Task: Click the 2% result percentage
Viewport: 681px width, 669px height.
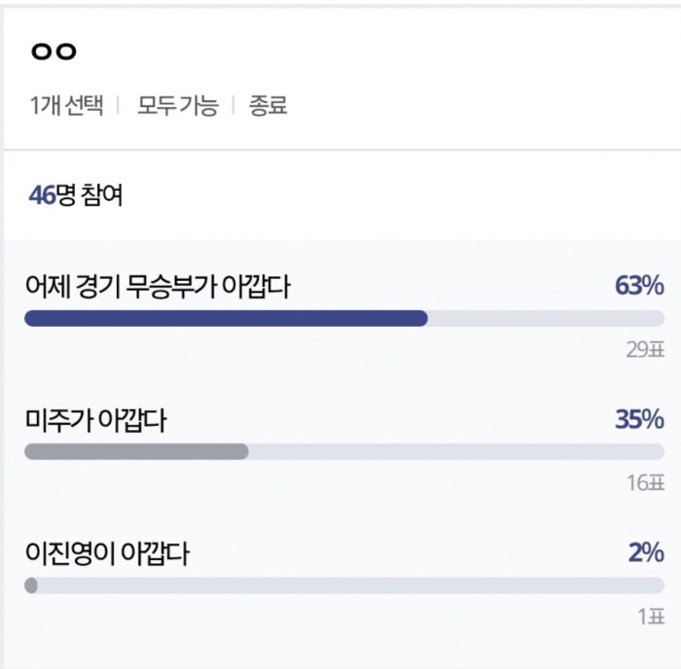Action: tap(645, 553)
